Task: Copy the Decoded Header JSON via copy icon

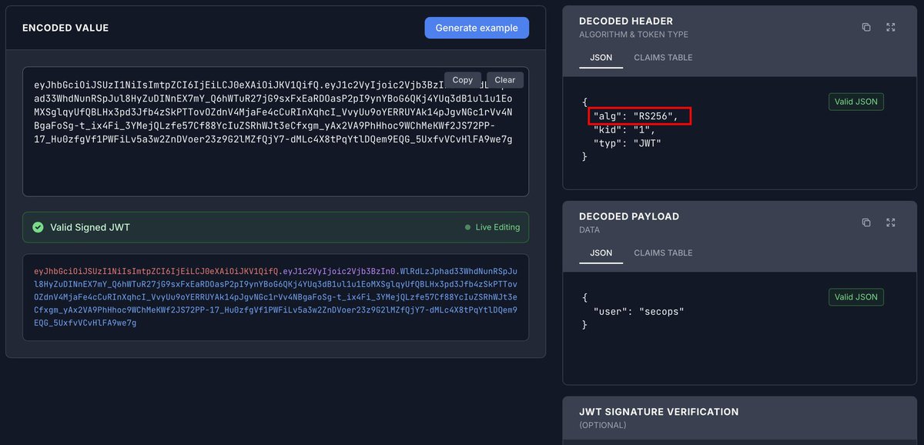Action: pyautogui.click(x=865, y=26)
